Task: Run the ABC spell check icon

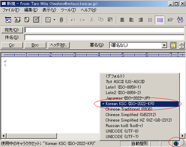Action: (180, 20)
